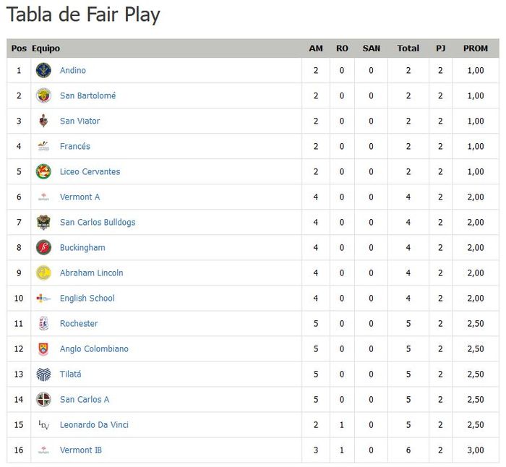Screen dimensions: 506x467
Task: Click the Tilatá striped shield logo
Action: (x=43, y=374)
